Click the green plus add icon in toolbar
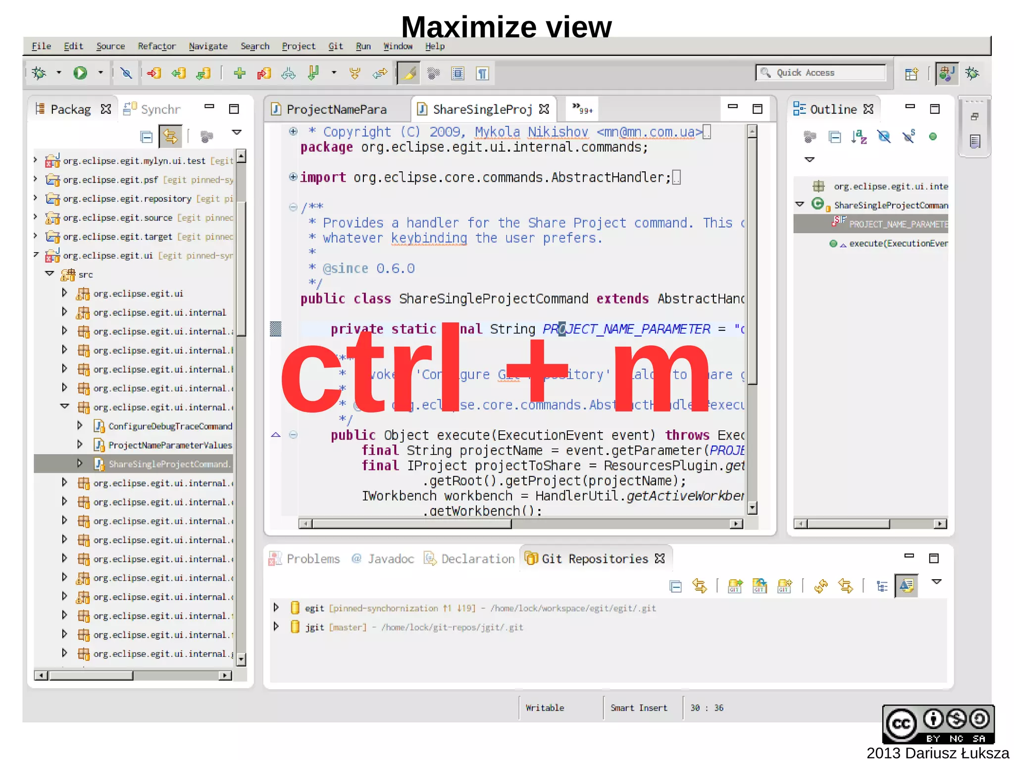 click(240, 73)
